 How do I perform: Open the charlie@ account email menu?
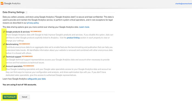[183, 4]
